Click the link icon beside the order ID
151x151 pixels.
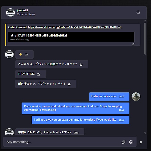click(12, 36)
